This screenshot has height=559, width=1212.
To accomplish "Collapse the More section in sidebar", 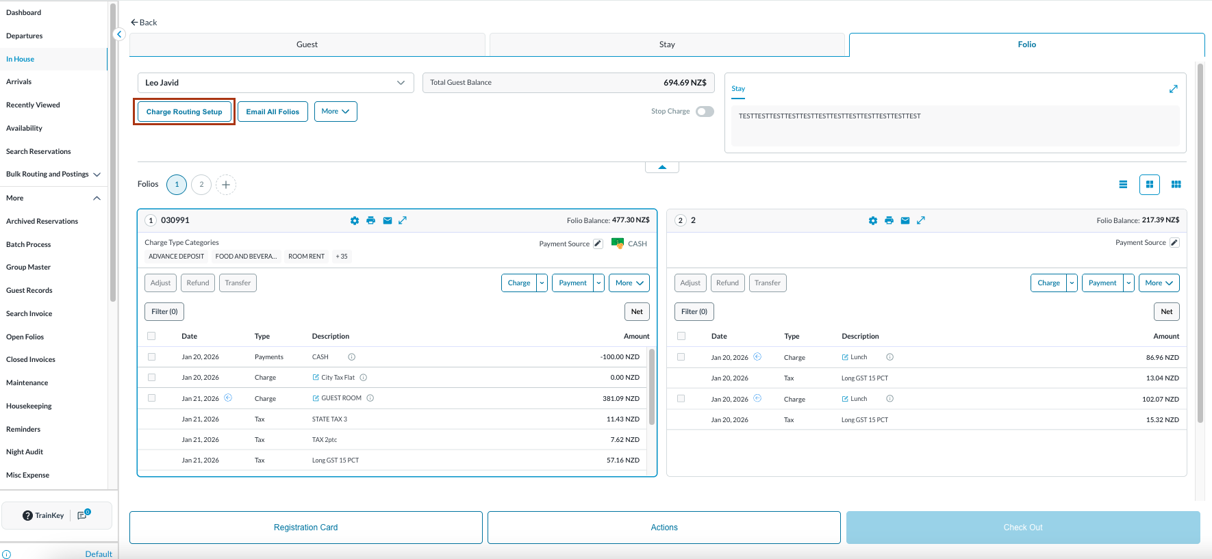I will [x=97, y=198].
